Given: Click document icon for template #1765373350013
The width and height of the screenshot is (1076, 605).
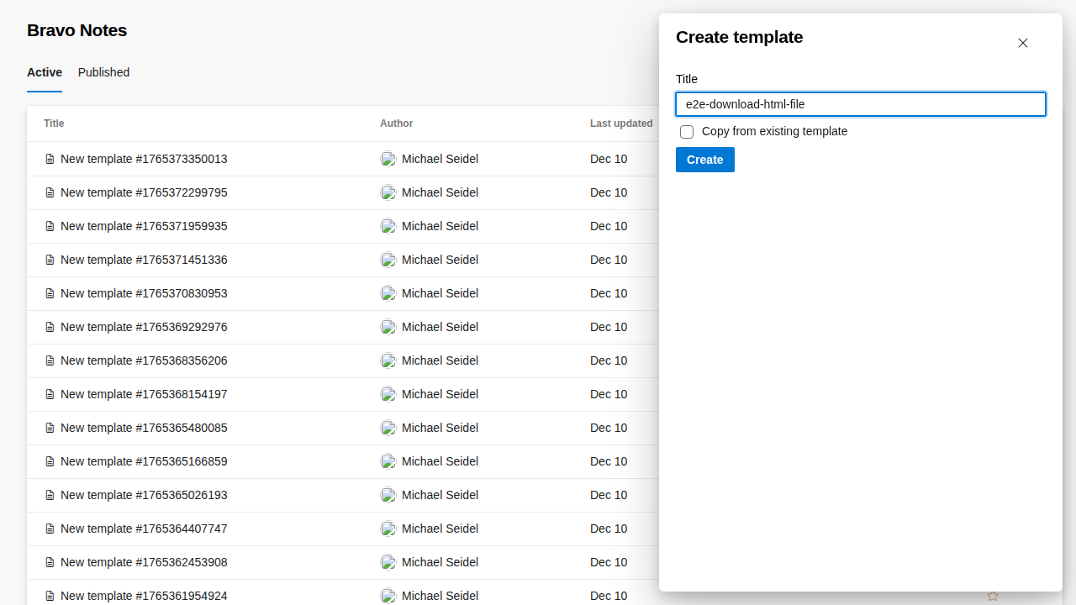Looking at the screenshot, I should [50, 159].
